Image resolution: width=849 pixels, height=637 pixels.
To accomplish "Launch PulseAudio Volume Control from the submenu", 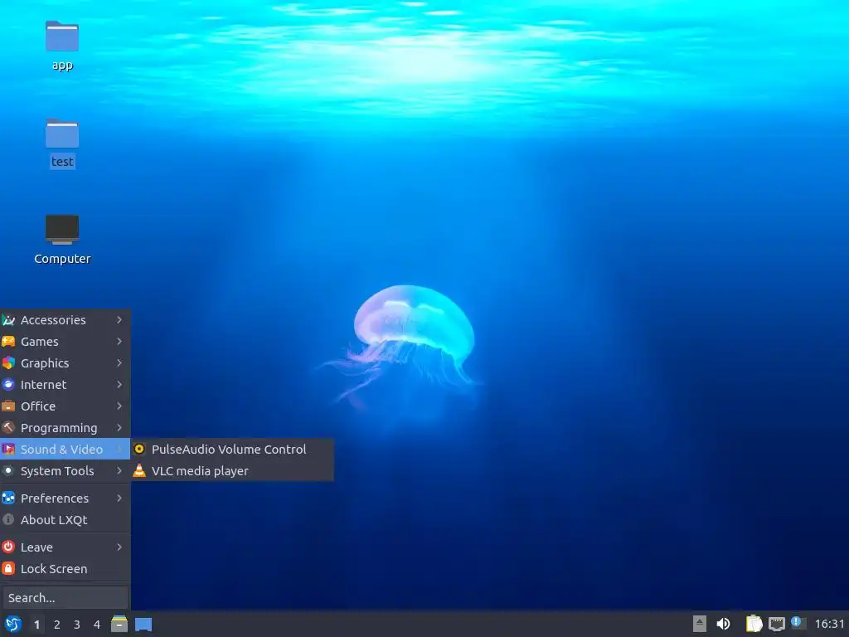I will tap(232, 449).
